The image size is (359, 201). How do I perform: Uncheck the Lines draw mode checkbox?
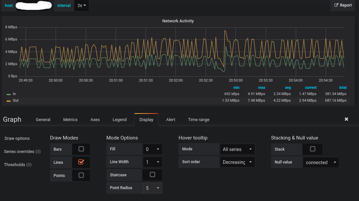coord(81,162)
